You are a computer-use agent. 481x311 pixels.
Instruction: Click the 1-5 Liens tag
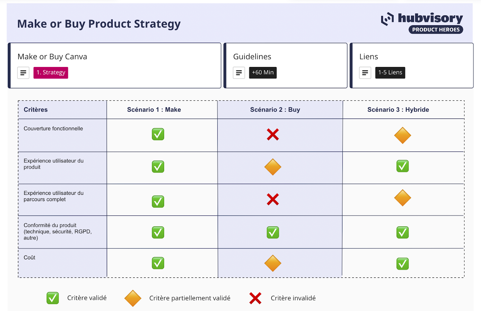click(390, 73)
